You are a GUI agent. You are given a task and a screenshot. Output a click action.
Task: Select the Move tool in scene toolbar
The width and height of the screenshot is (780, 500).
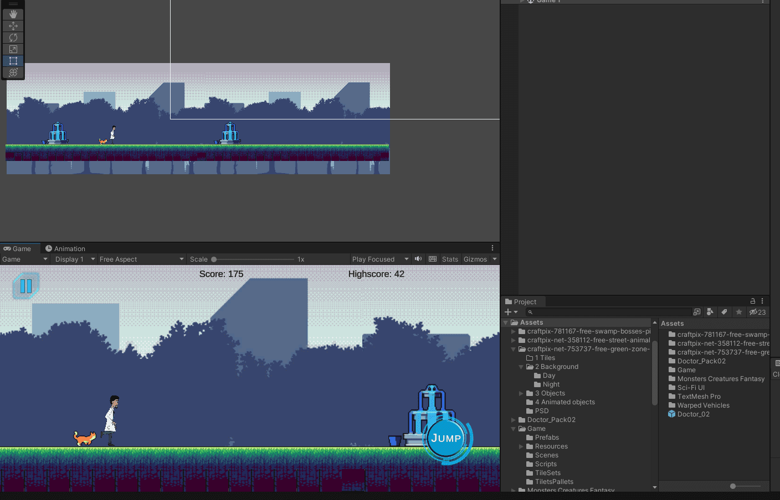(13, 26)
